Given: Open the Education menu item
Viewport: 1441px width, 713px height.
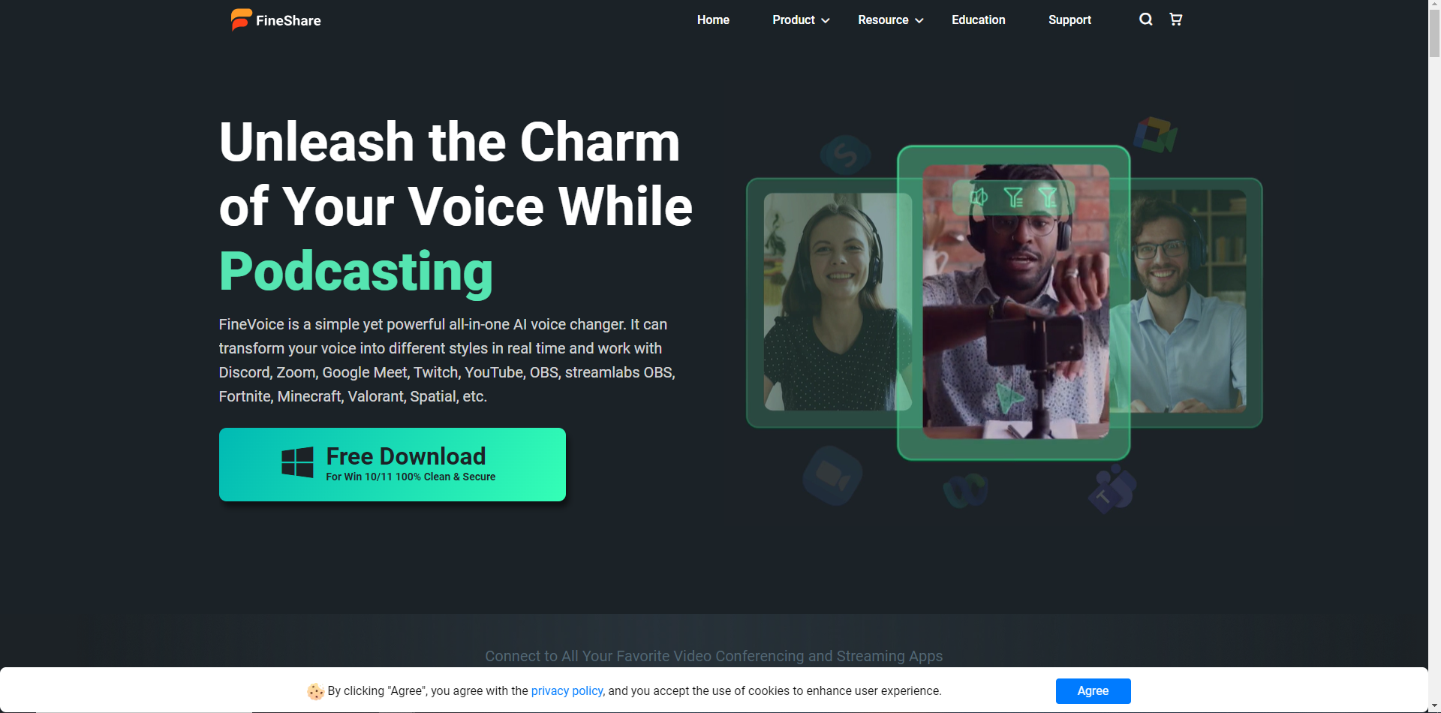Looking at the screenshot, I should [978, 20].
